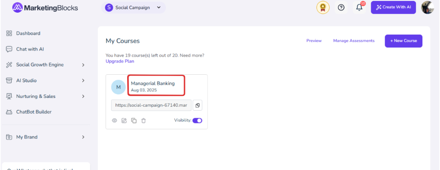
Task: Open the Nurturing & Sales menu item
Action: coord(36,96)
